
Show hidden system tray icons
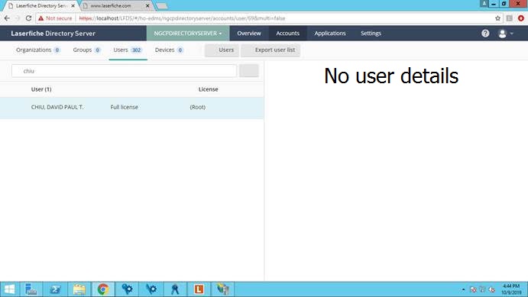point(463,289)
